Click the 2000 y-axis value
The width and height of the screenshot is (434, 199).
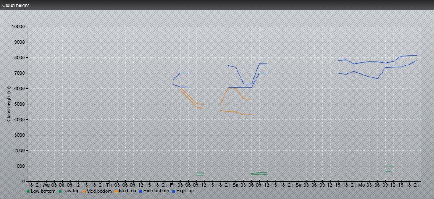click(x=20, y=150)
